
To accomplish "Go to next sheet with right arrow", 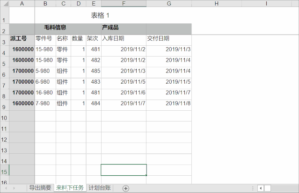I will [x=14, y=188].
